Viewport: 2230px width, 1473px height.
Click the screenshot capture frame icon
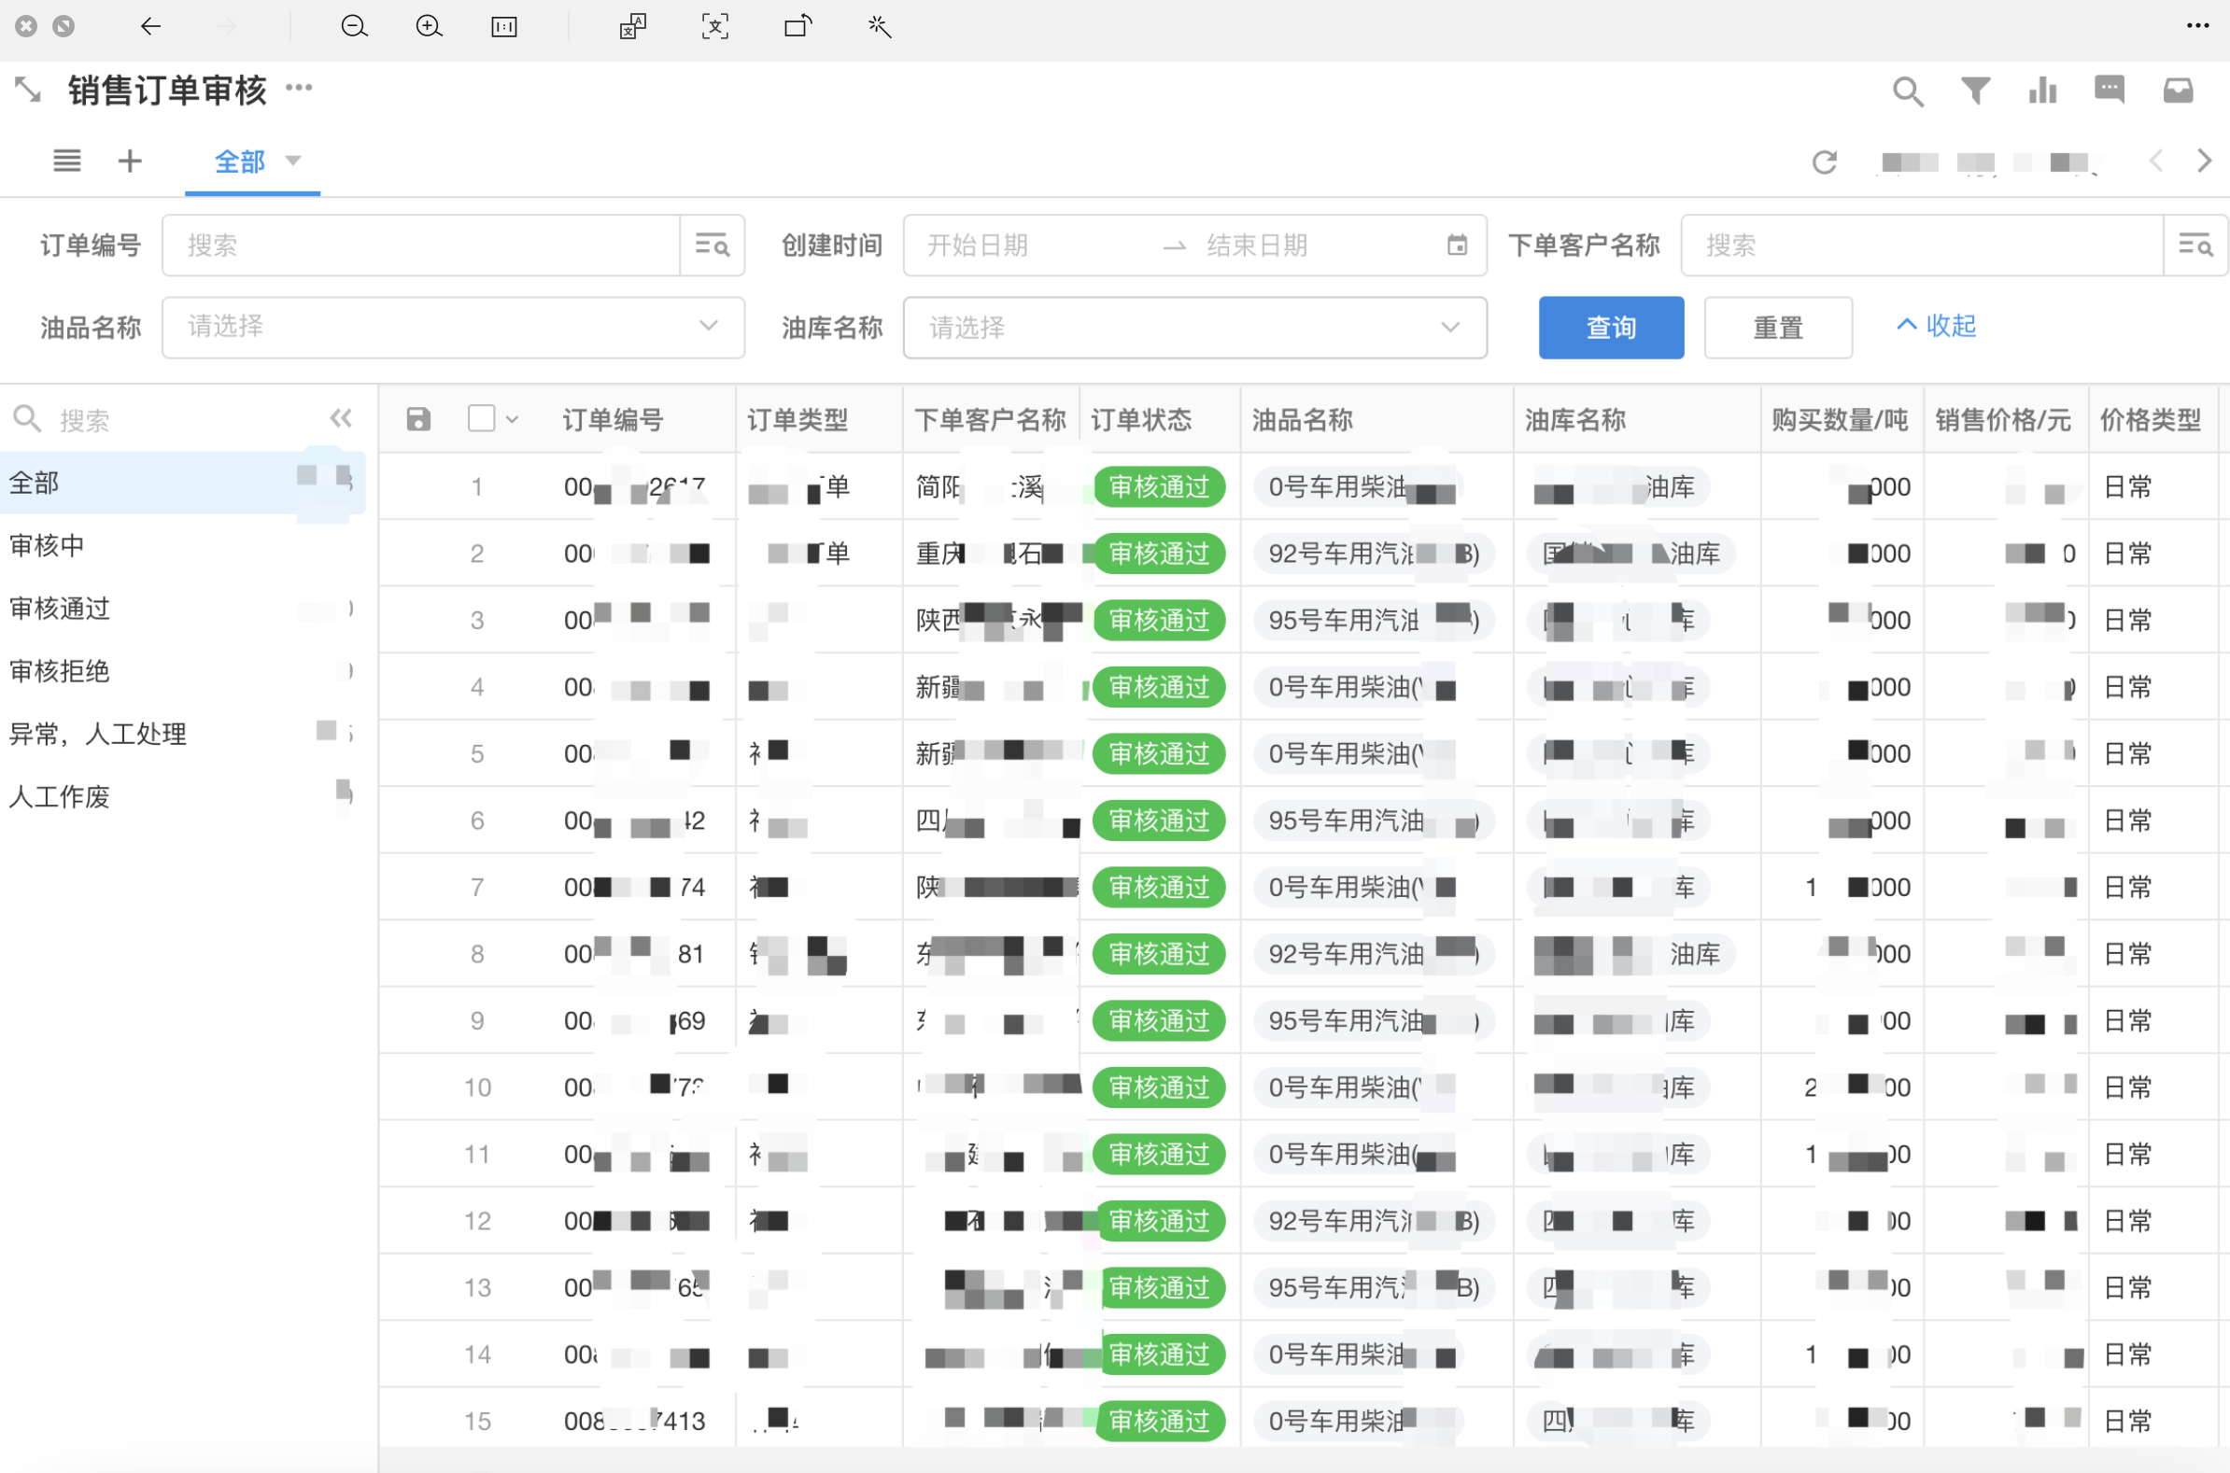click(x=715, y=26)
